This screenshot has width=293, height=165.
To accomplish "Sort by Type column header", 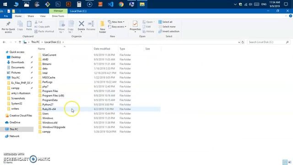I will tap(122, 49).
